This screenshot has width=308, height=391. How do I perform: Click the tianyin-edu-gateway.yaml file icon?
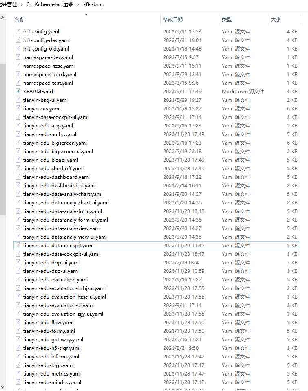pyautogui.click(x=18, y=339)
